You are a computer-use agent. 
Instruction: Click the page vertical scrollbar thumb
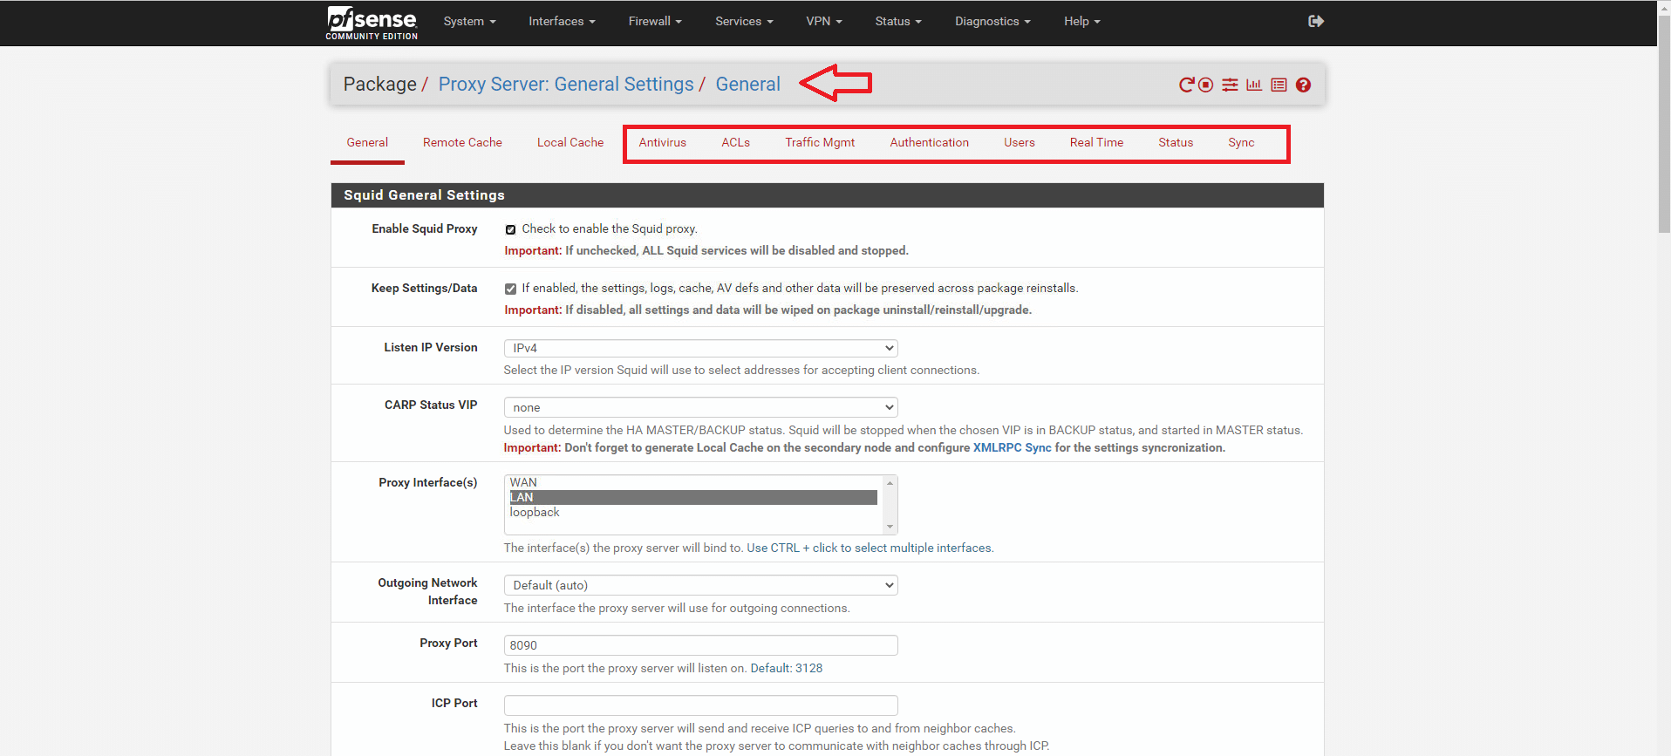tap(1664, 123)
